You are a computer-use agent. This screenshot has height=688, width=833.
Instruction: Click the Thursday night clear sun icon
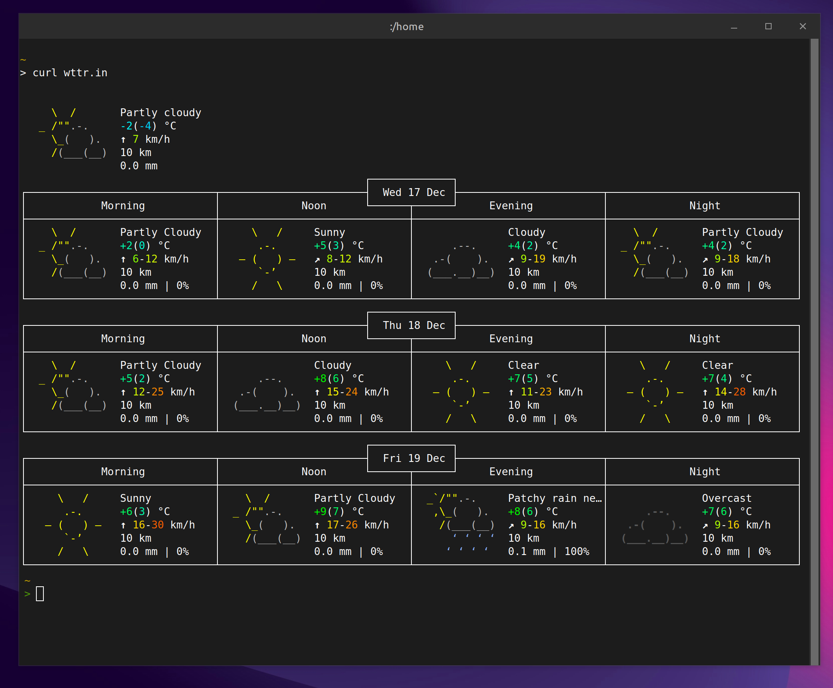[x=655, y=392]
